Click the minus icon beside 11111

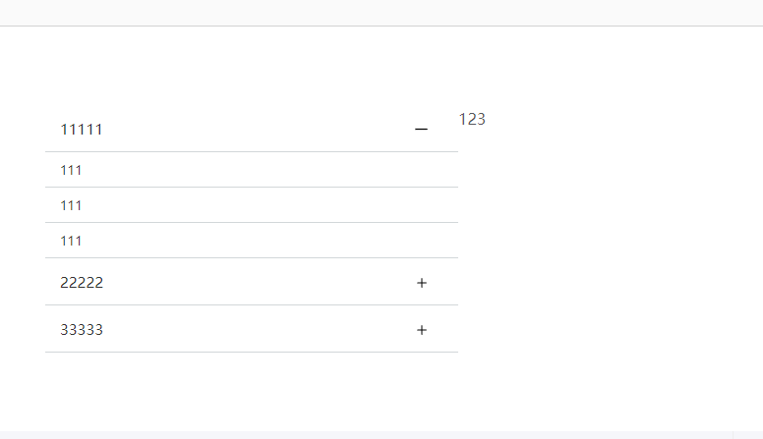tap(421, 130)
